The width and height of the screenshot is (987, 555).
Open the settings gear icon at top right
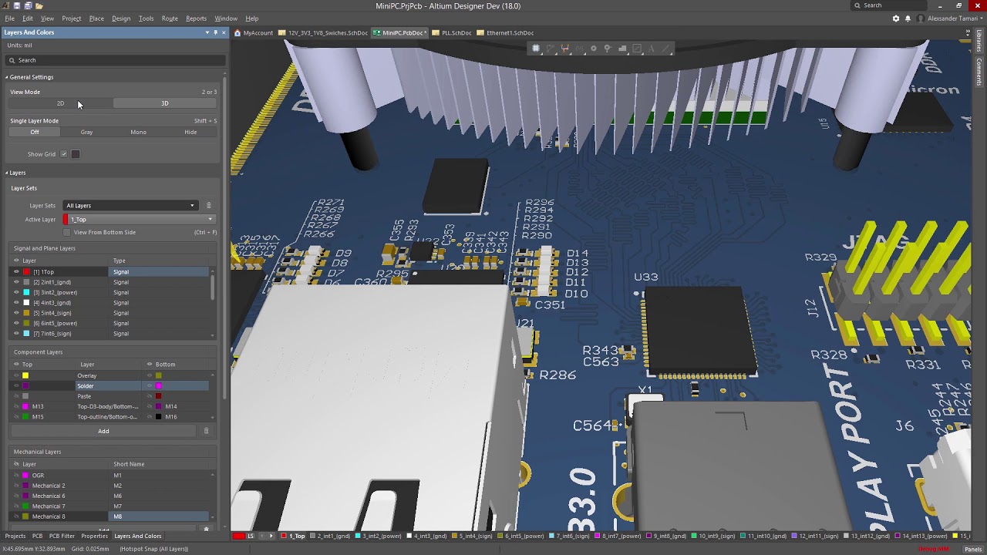click(x=895, y=18)
